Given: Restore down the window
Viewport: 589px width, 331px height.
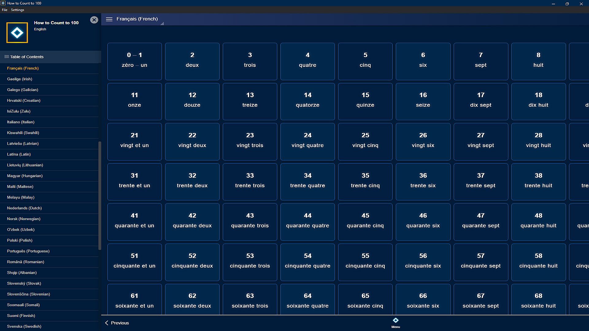Looking at the screenshot, I should pos(567,4).
